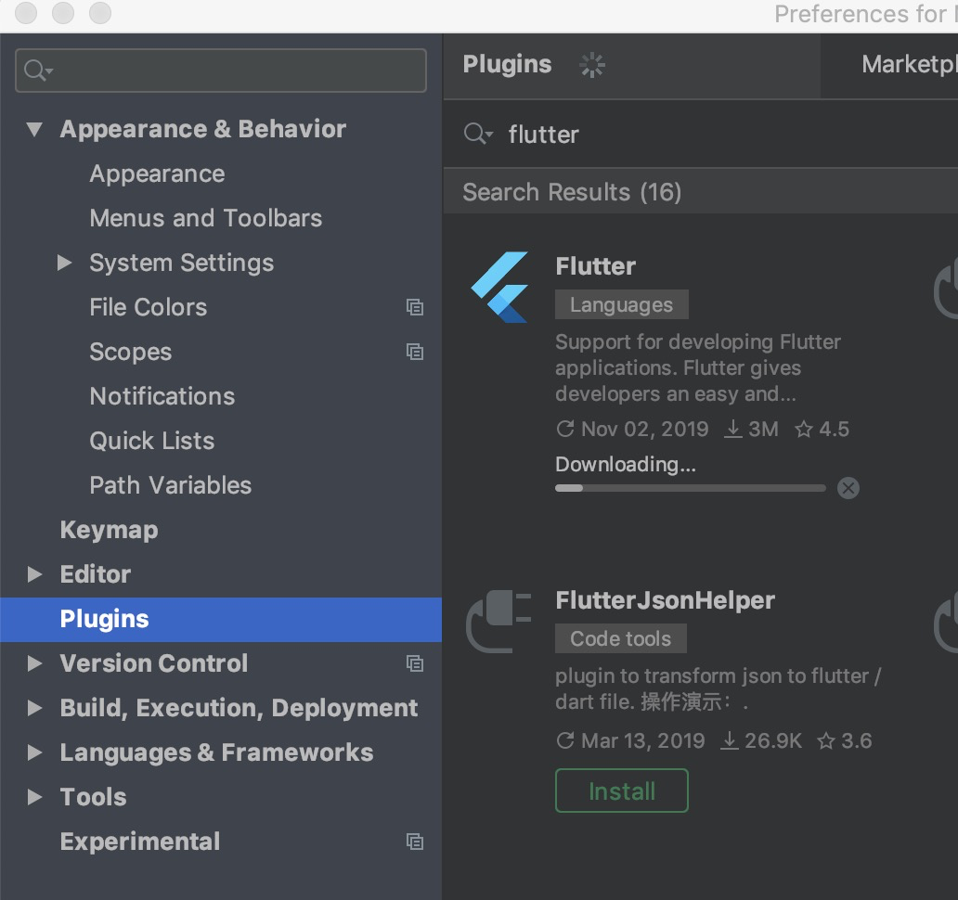Open plugin search options magnifier icon
The width and height of the screenshot is (958, 900).
477,135
